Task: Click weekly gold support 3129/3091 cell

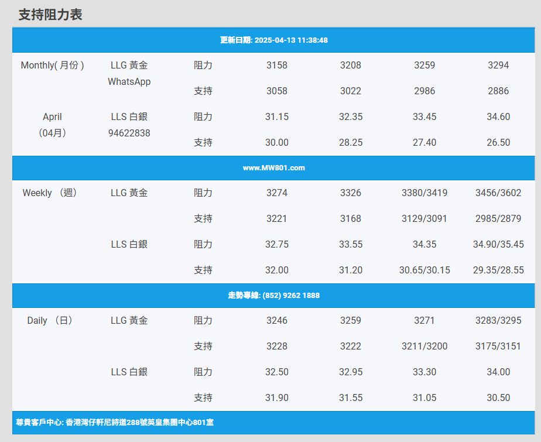Action: pos(424,219)
